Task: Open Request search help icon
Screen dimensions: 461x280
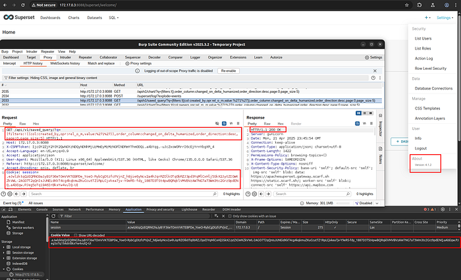Action: click(x=3, y=194)
